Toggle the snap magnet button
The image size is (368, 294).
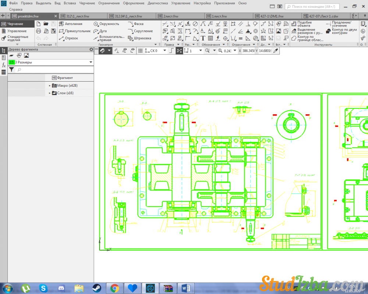[103, 51]
